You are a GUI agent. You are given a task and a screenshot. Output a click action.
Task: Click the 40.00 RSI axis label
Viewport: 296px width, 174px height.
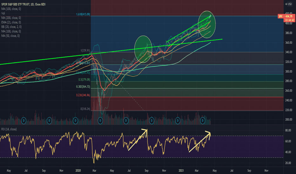288,152
